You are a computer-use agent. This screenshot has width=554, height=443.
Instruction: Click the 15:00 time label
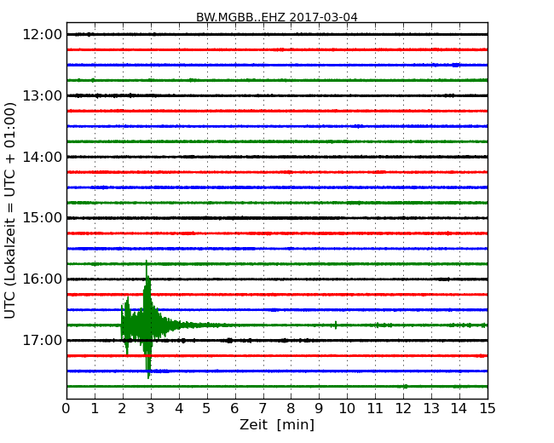(x=42, y=218)
